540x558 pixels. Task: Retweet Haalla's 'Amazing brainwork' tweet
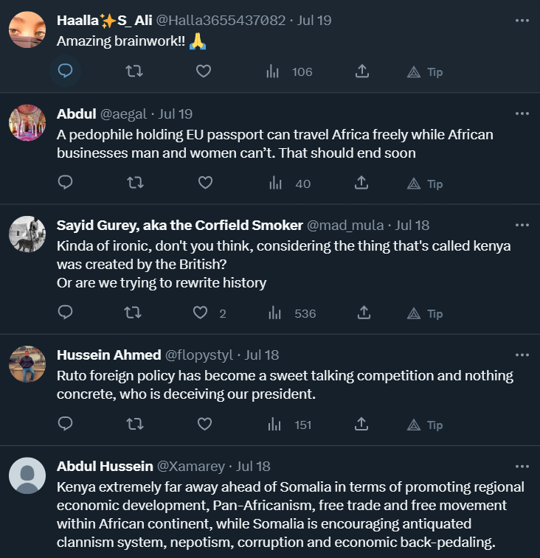(134, 72)
